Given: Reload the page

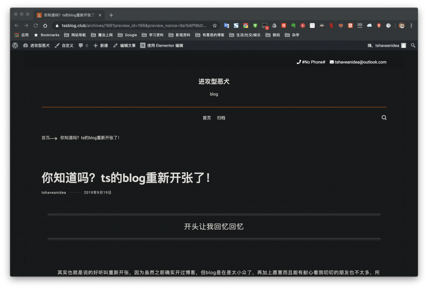Looking at the screenshot, I should point(36,25).
